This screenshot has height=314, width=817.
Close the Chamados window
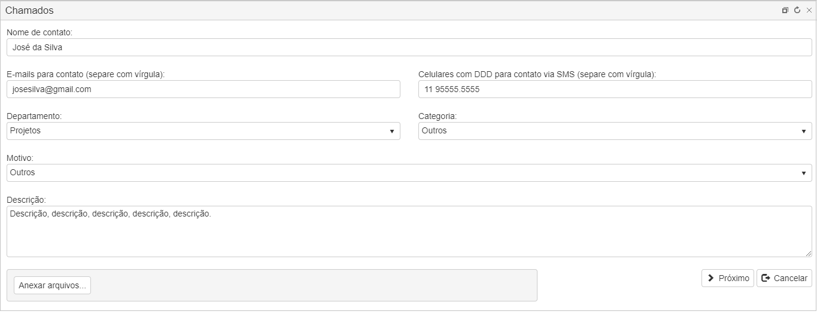pyautogui.click(x=809, y=10)
